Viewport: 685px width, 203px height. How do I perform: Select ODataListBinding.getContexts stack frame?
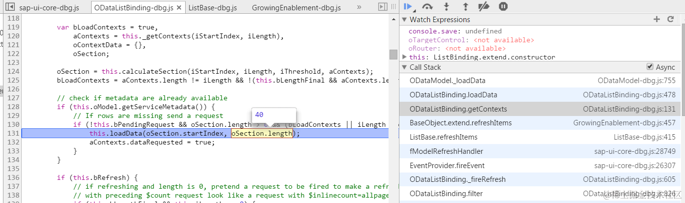point(539,109)
